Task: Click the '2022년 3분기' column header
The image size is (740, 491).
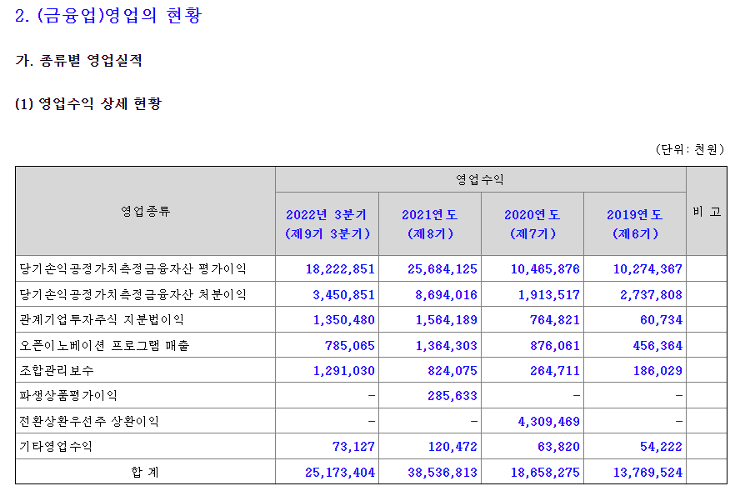Action: pyautogui.click(x=327, y=223)
